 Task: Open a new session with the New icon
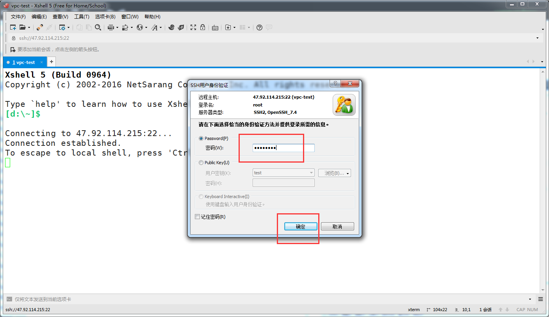[12, 27]
